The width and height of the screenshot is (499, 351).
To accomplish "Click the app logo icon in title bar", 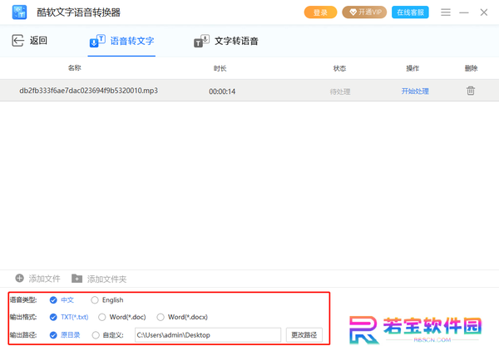I will [x=19, y=12].
